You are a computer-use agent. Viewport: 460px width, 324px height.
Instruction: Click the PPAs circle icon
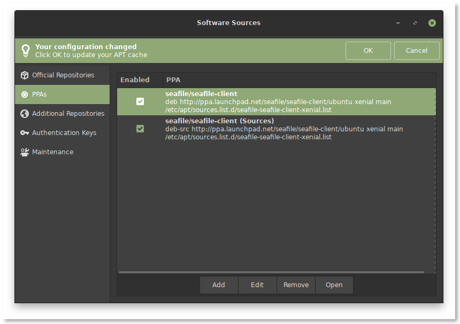25,94
